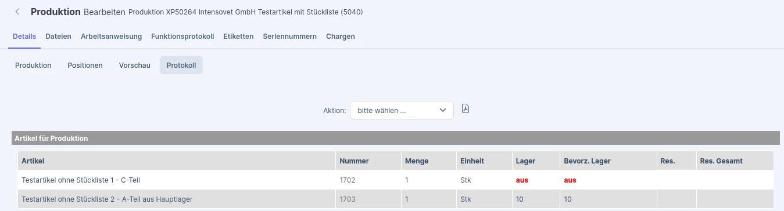Viewport: 784px width, 211px height.
Task: Switch to the Chargen tab
Action: 341,36
